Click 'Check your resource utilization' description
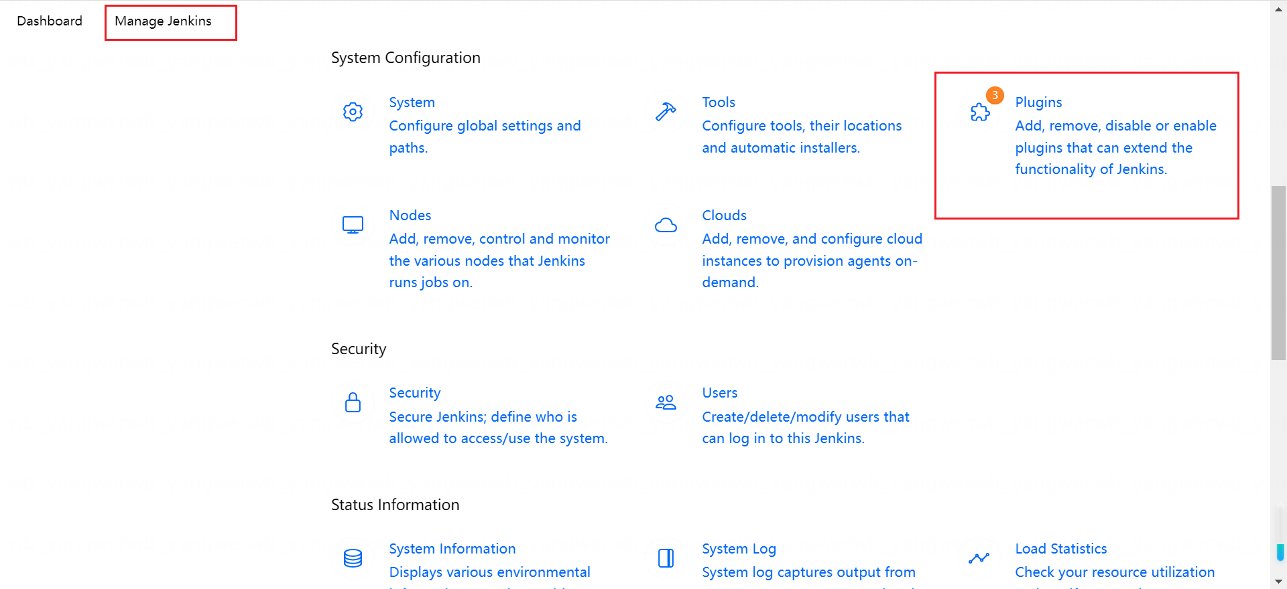Screen dimensions: 1287x589 [x=1115, y=572]
